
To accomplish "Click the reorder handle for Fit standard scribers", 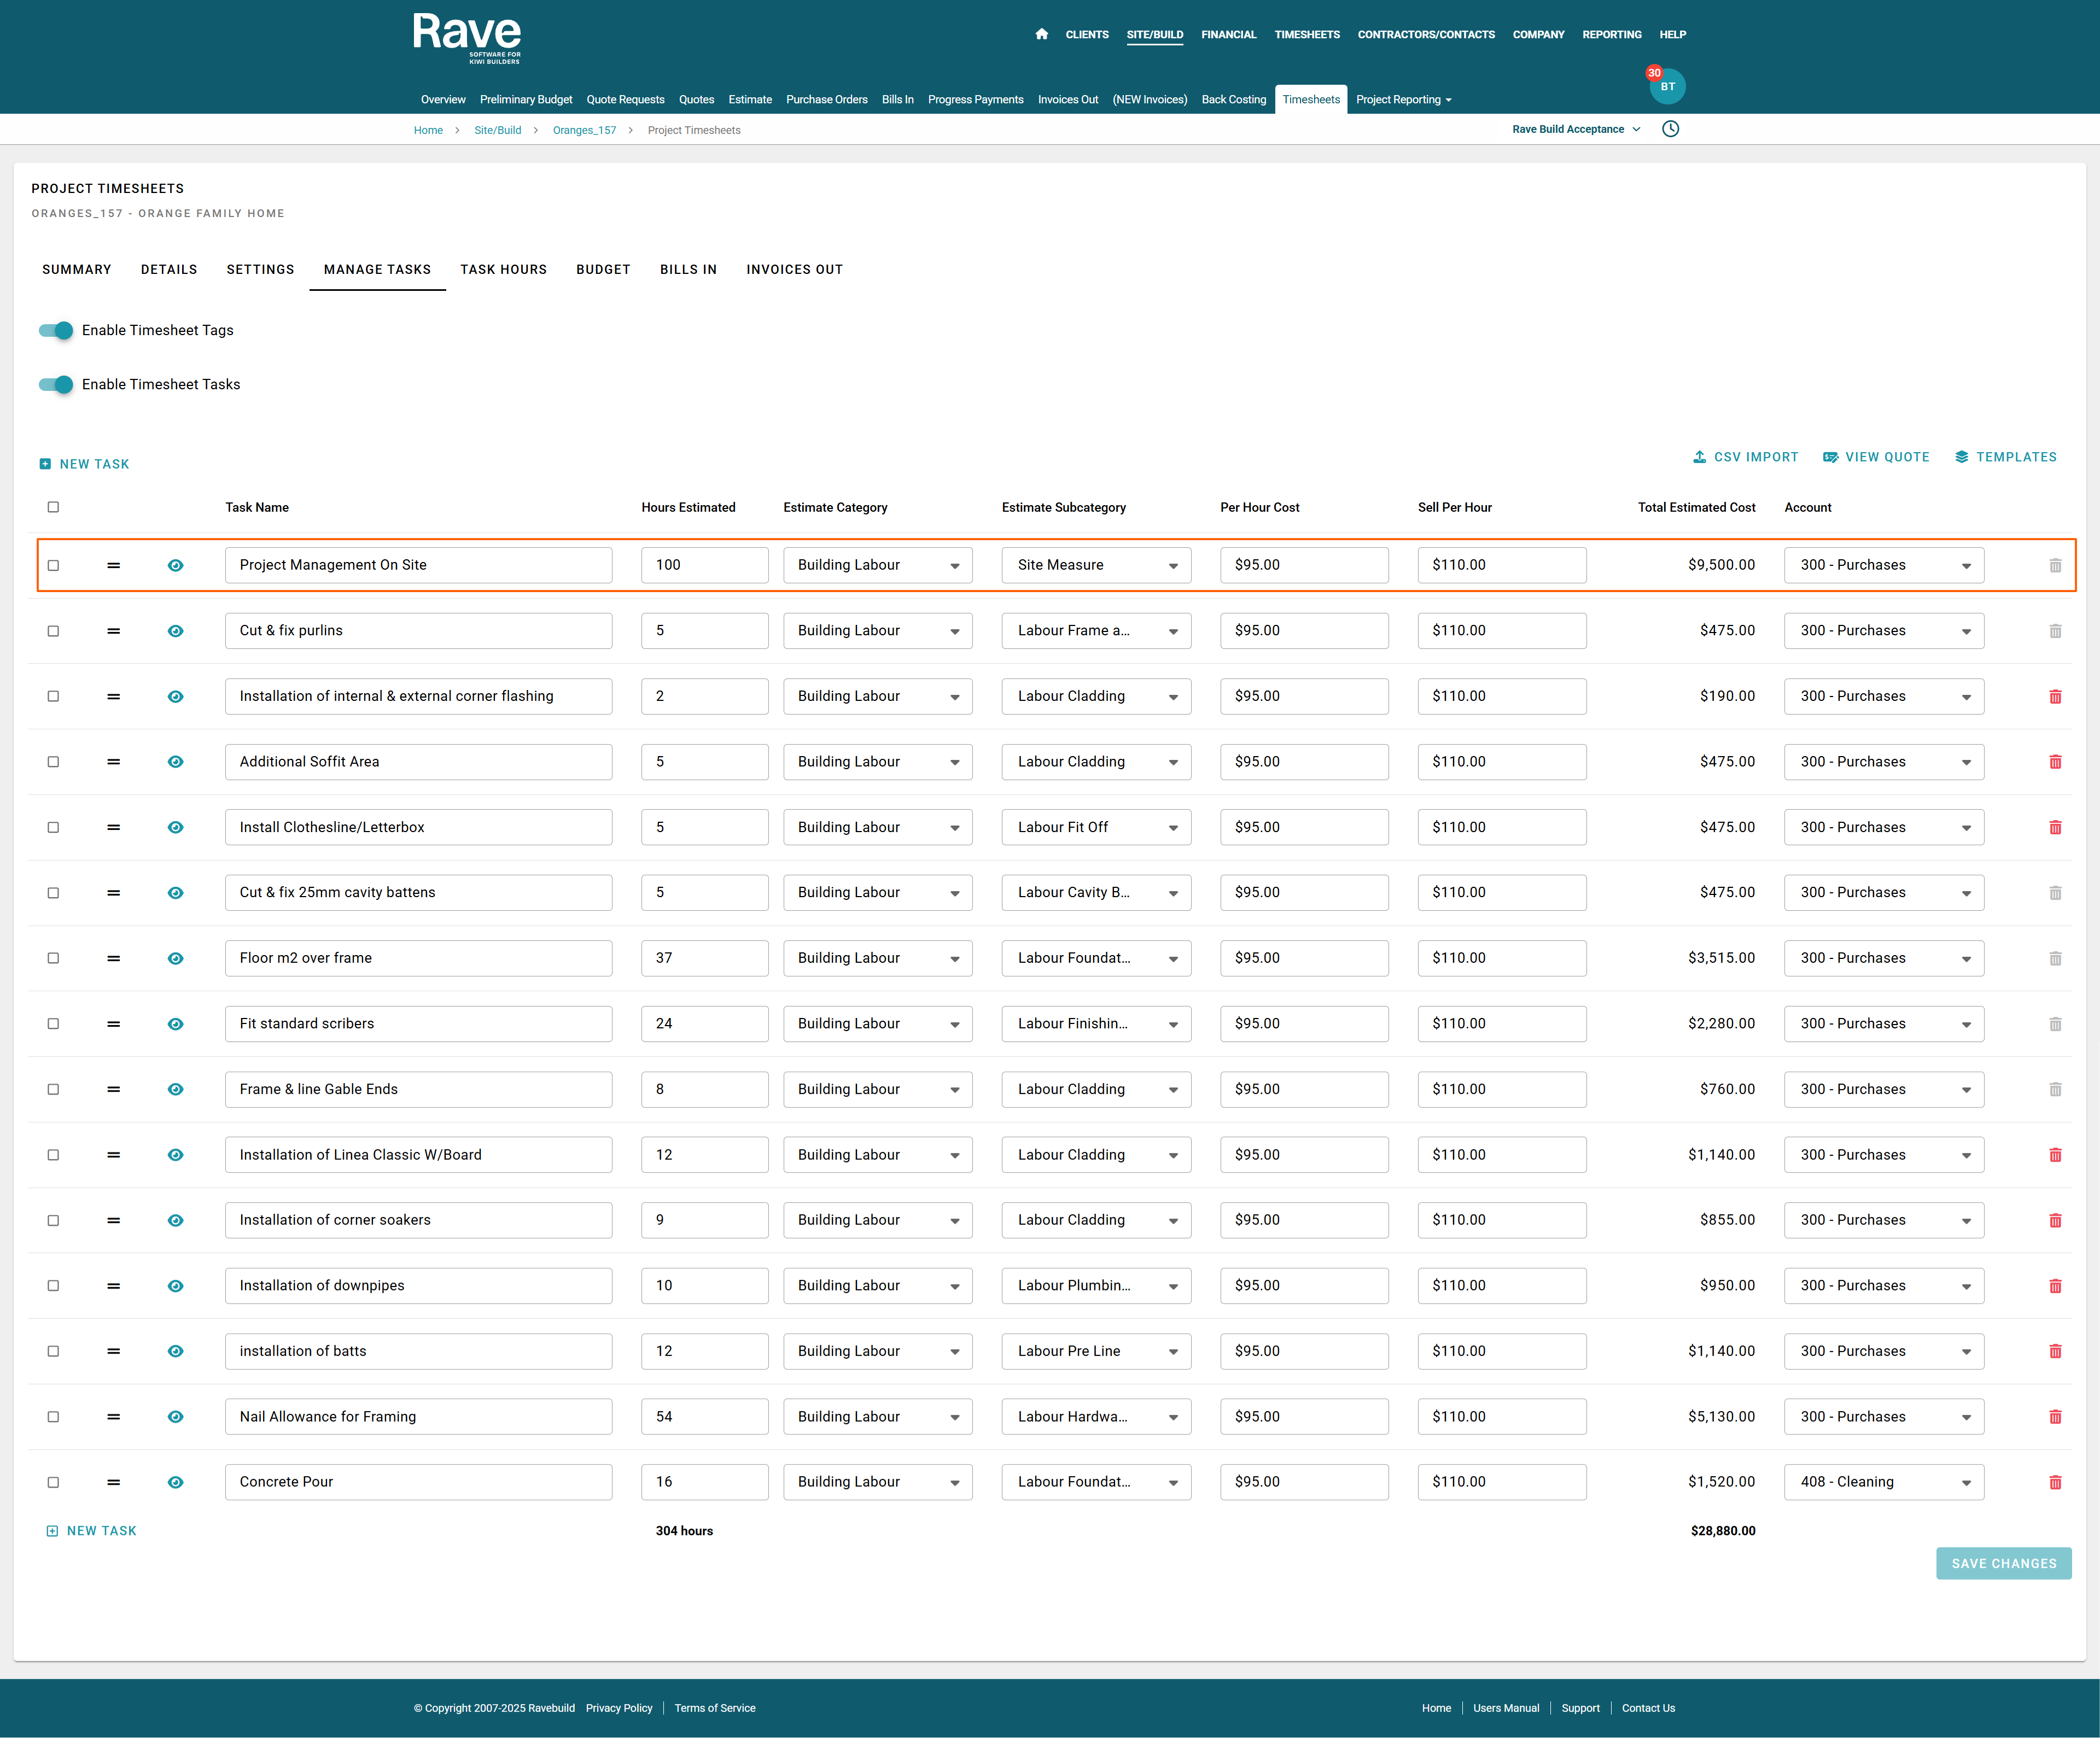I will (x=114, y=1023).
